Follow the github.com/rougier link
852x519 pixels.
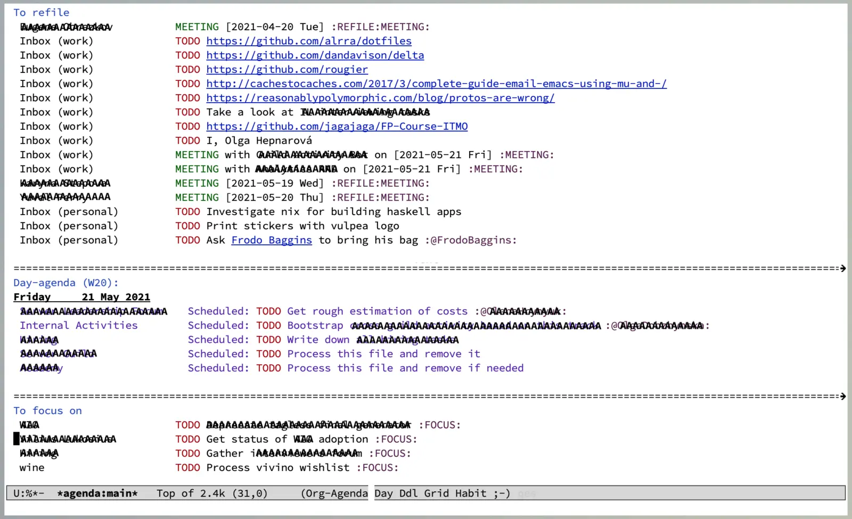(x=286, y=70)
